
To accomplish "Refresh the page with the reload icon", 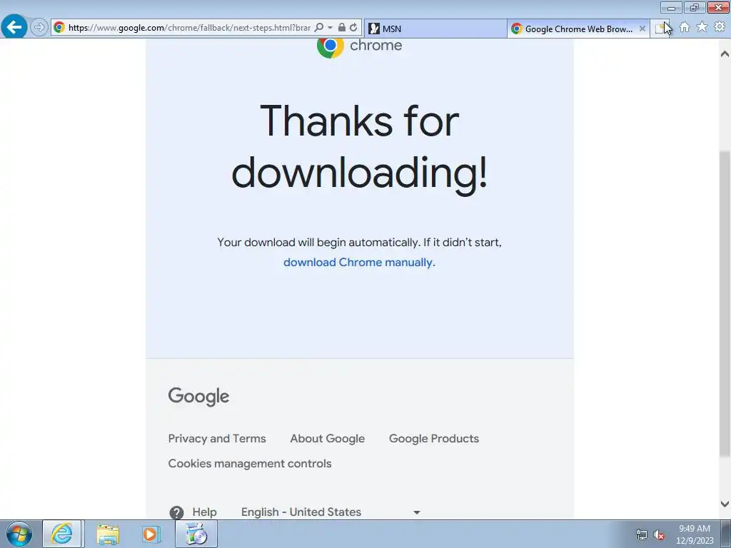I will point(353,28).
